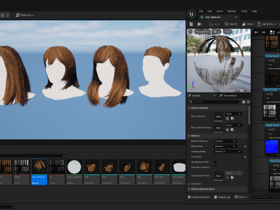The image size is (280, 210).
Task: Open the Tools menu
Action: (x=244, y=11)
